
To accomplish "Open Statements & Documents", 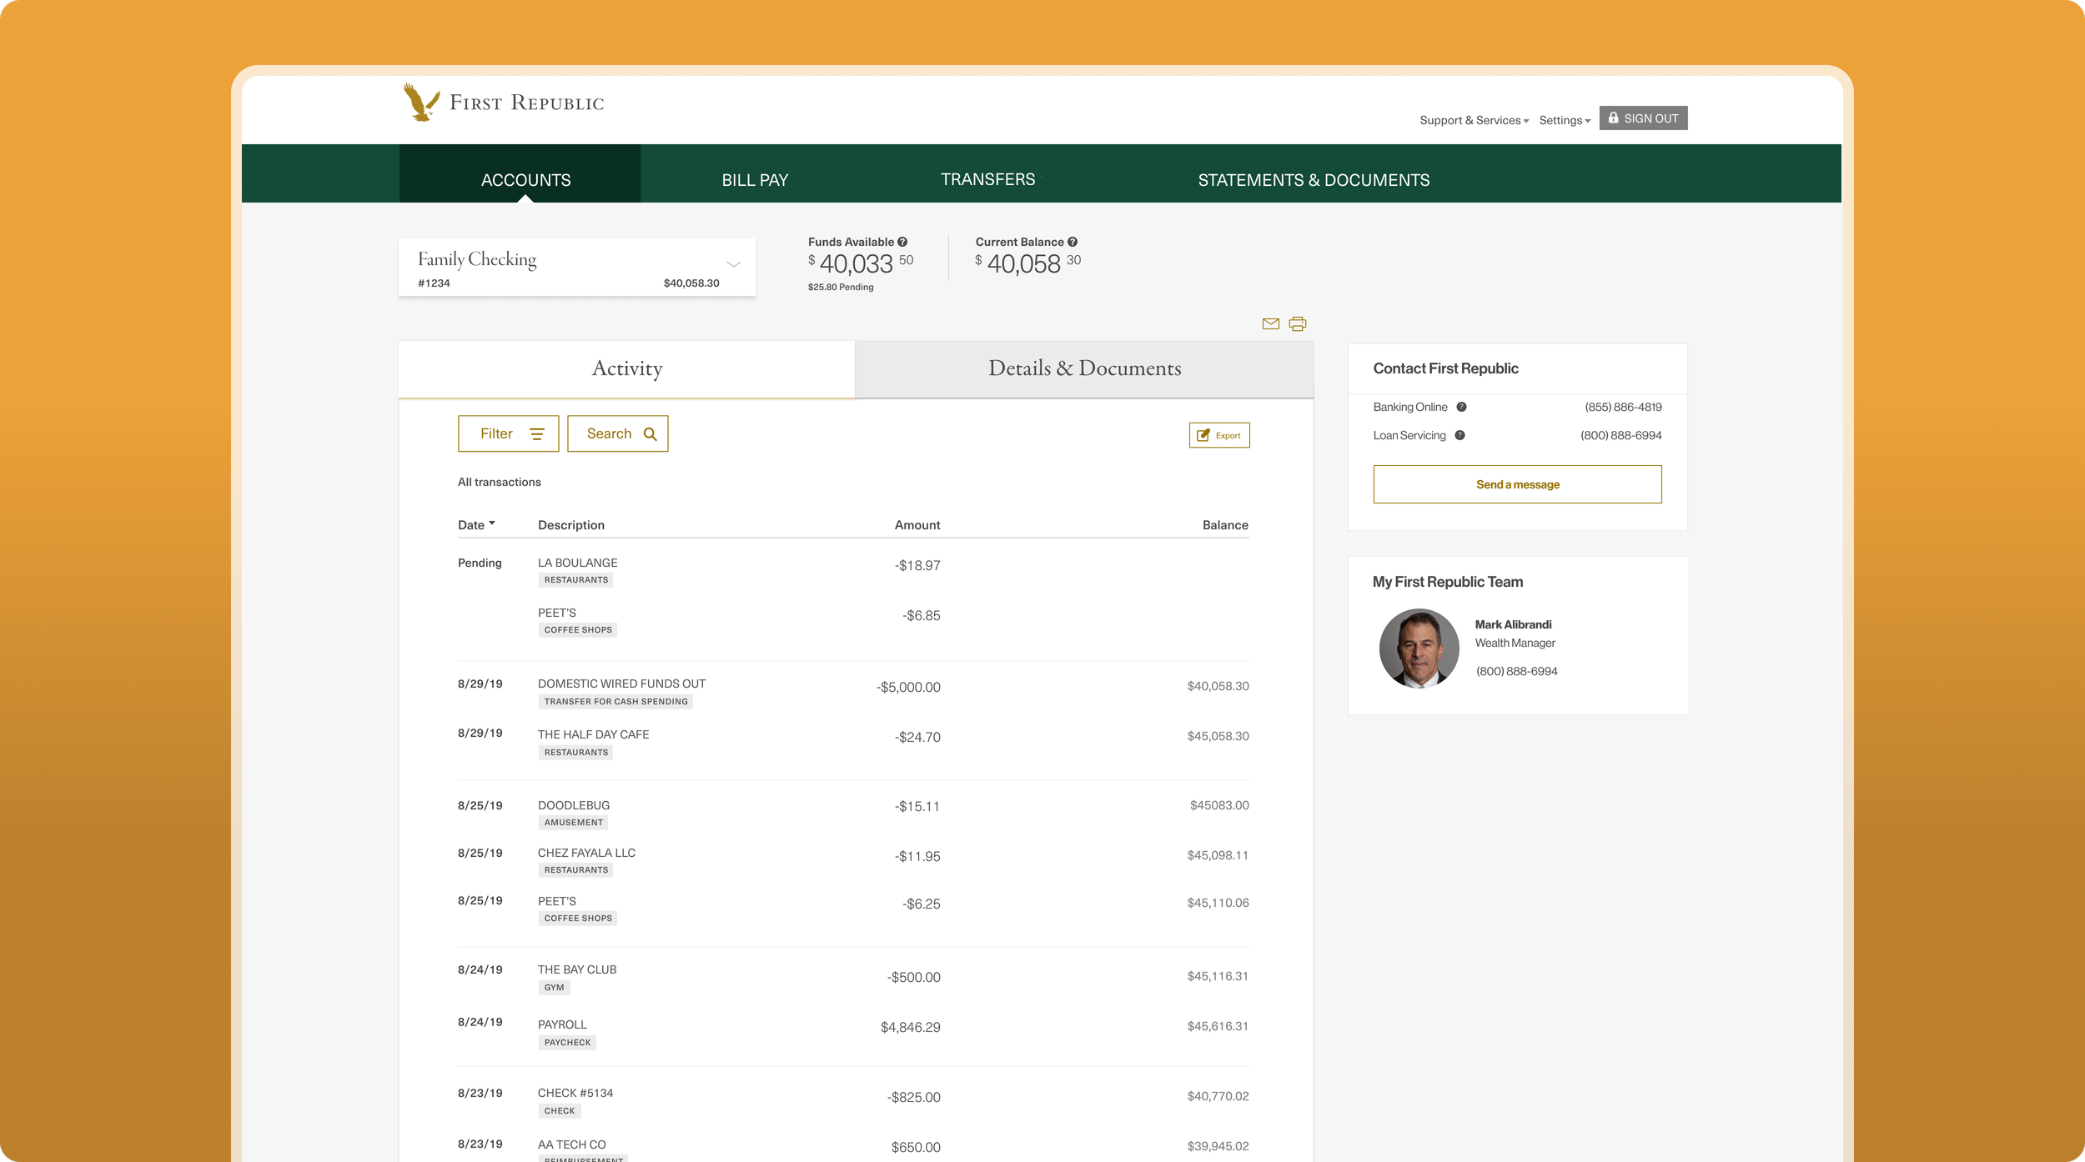I will pyautogui.click(x=1314, y=180).
